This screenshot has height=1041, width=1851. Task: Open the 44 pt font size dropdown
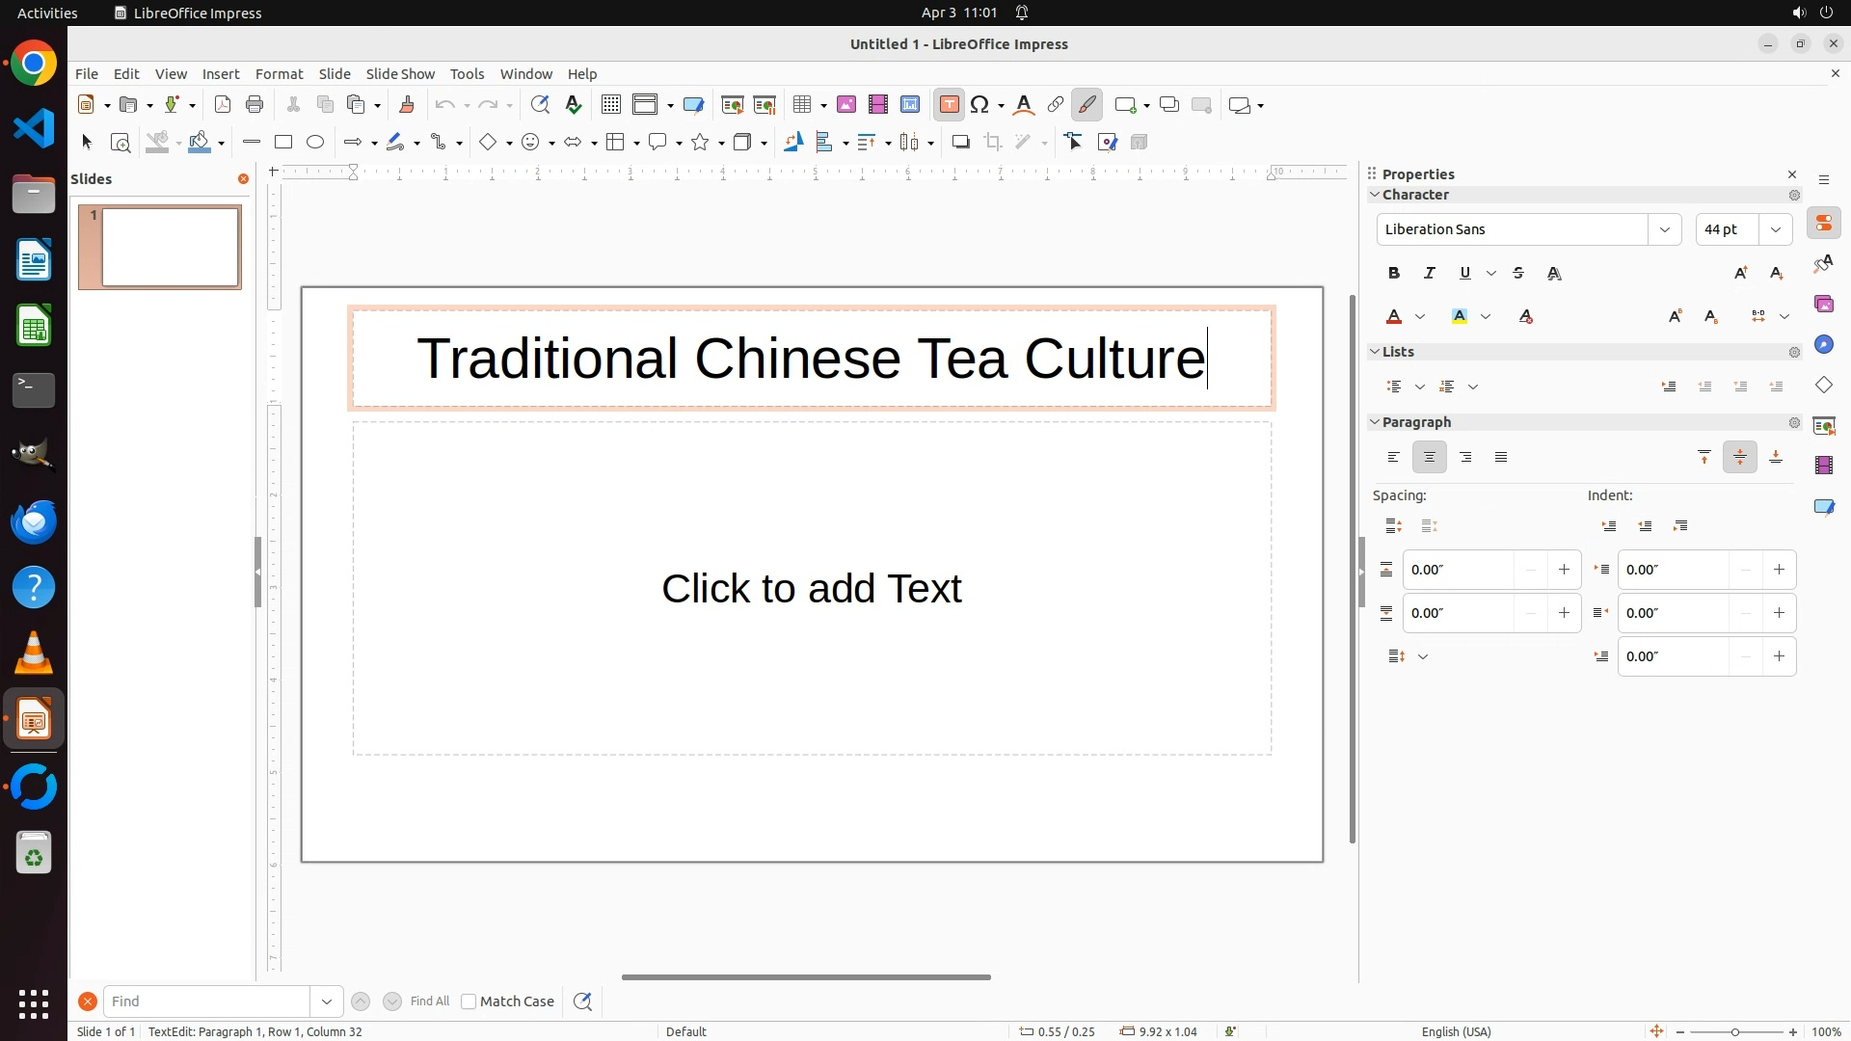tap(1775, 229)
